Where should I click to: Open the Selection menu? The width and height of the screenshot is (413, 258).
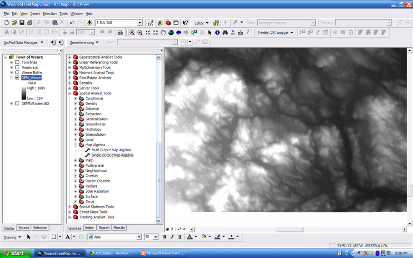click(x=50, y=14)
